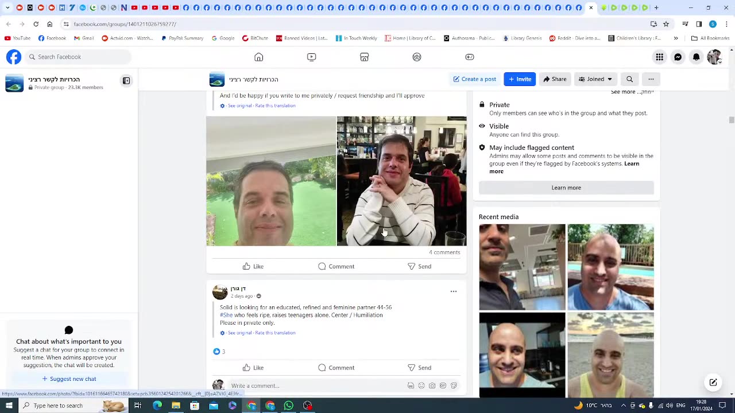735x413 pixels.
Task: Click Comment on Dan Goren's post
Action: tap(336, 368)
